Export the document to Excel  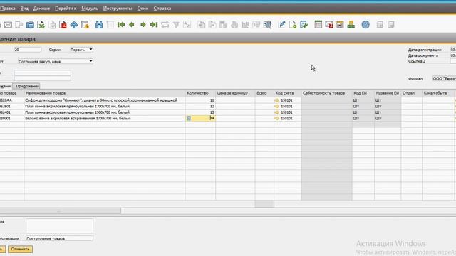[x=41, y=25]
